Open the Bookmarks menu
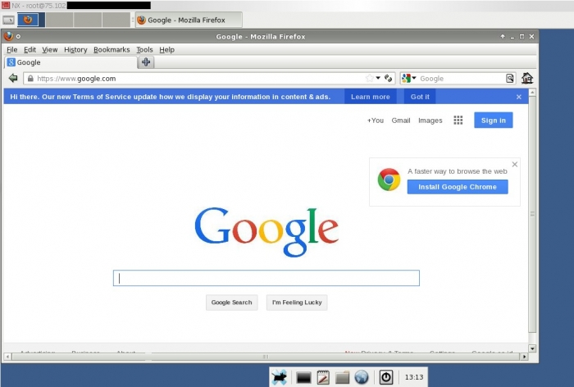This screenshot has width=574, height=387. coord(112,49)
